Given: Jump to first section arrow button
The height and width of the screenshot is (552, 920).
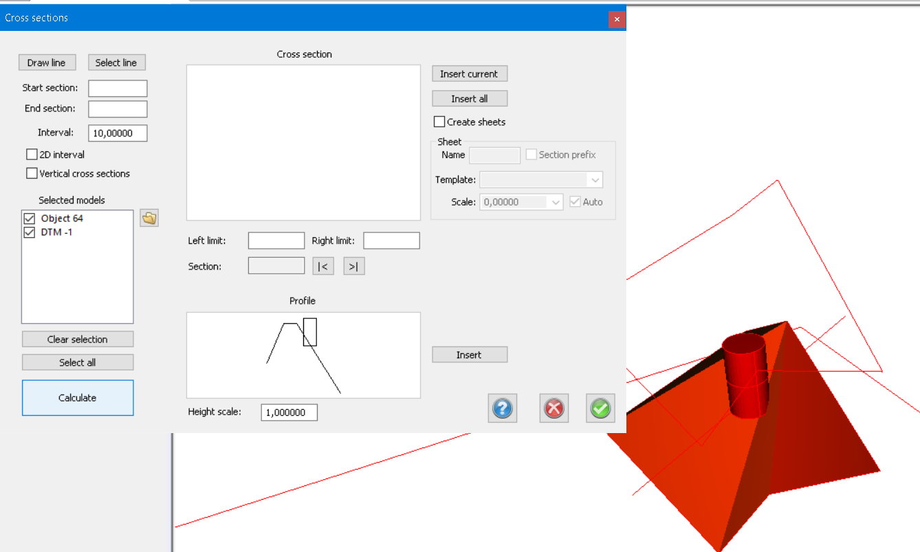Looking at the screenshot, I should 323,266.
